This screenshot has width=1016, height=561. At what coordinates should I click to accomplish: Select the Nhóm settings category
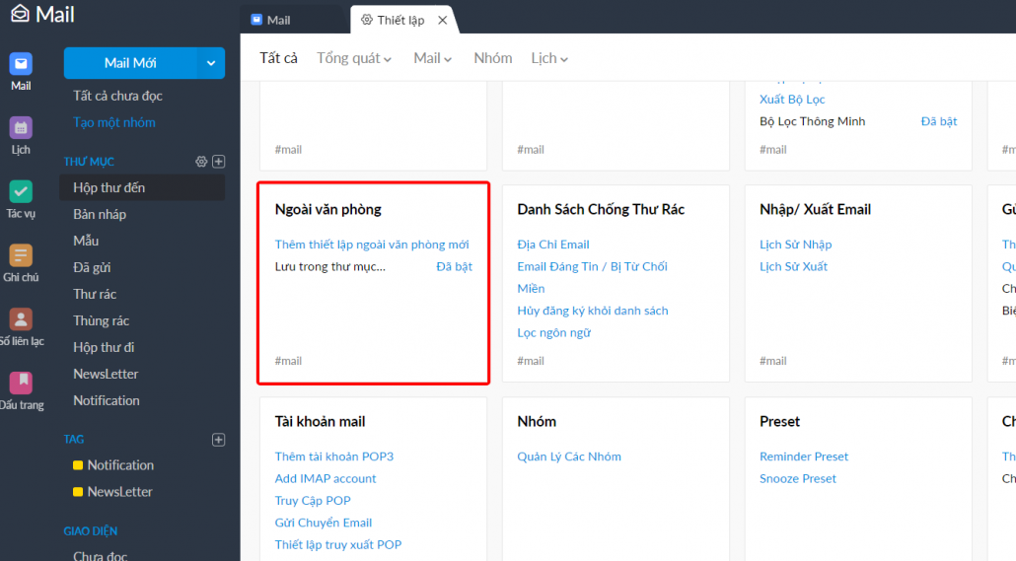pyautogui.click(x=493, y=58)
